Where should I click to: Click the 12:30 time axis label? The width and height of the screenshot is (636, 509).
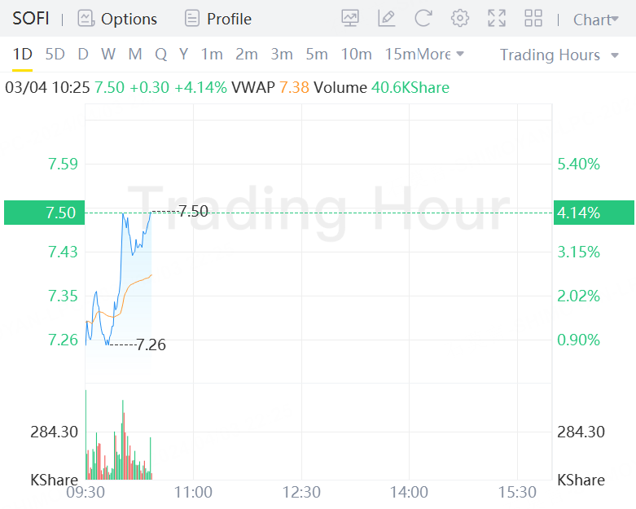click(301, 493)
